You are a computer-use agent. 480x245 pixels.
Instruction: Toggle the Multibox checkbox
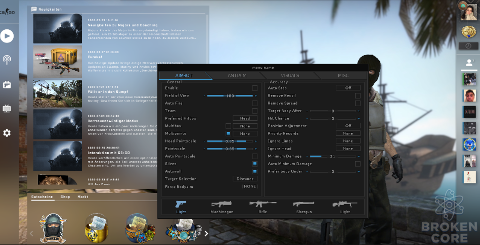pos(228,126)
